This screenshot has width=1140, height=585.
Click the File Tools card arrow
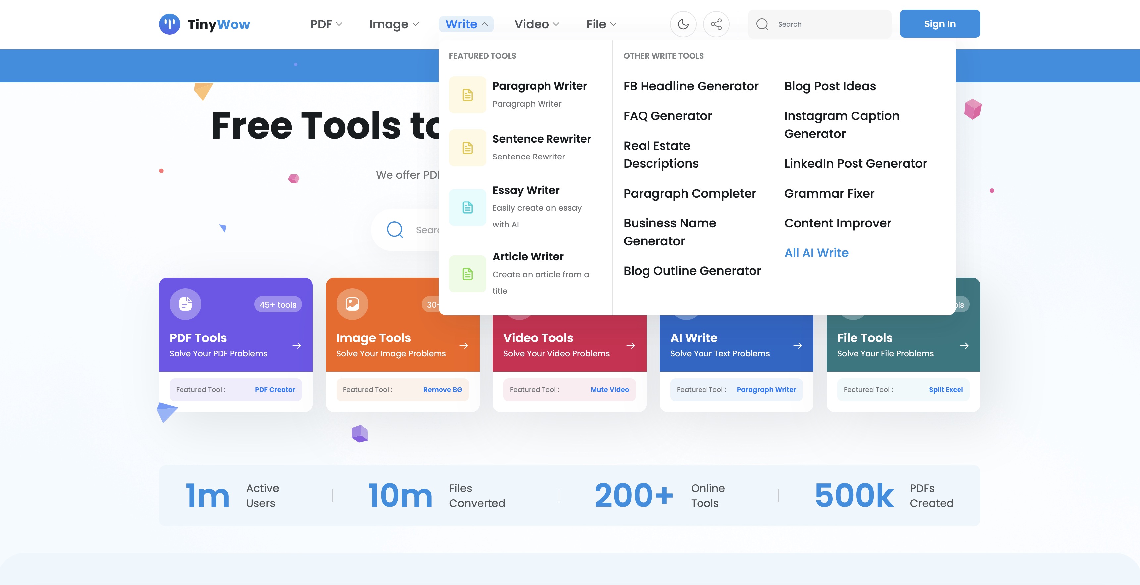pyautogui.click(x=964, y=346)
